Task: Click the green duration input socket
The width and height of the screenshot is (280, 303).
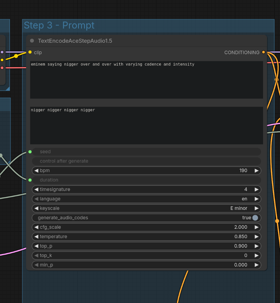Action: point(30,180)
